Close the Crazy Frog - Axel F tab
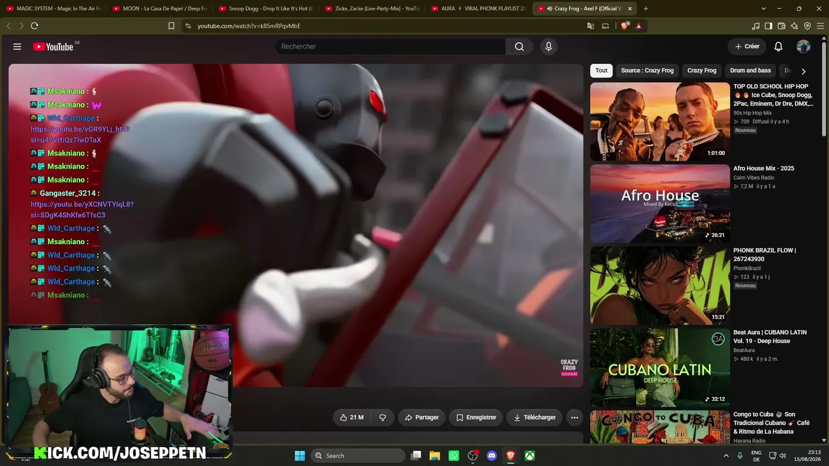 point(630,8)
